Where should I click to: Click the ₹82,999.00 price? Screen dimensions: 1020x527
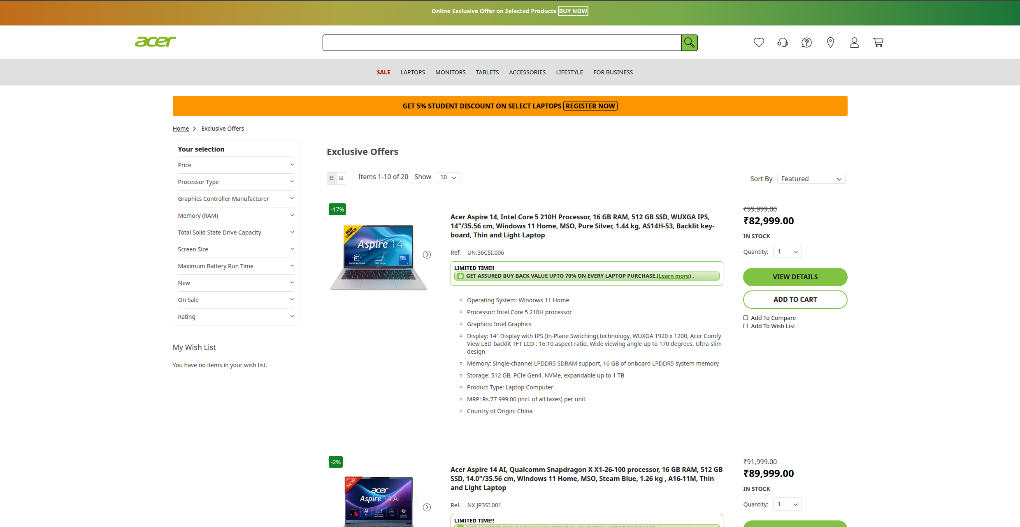tap(769, 221)
